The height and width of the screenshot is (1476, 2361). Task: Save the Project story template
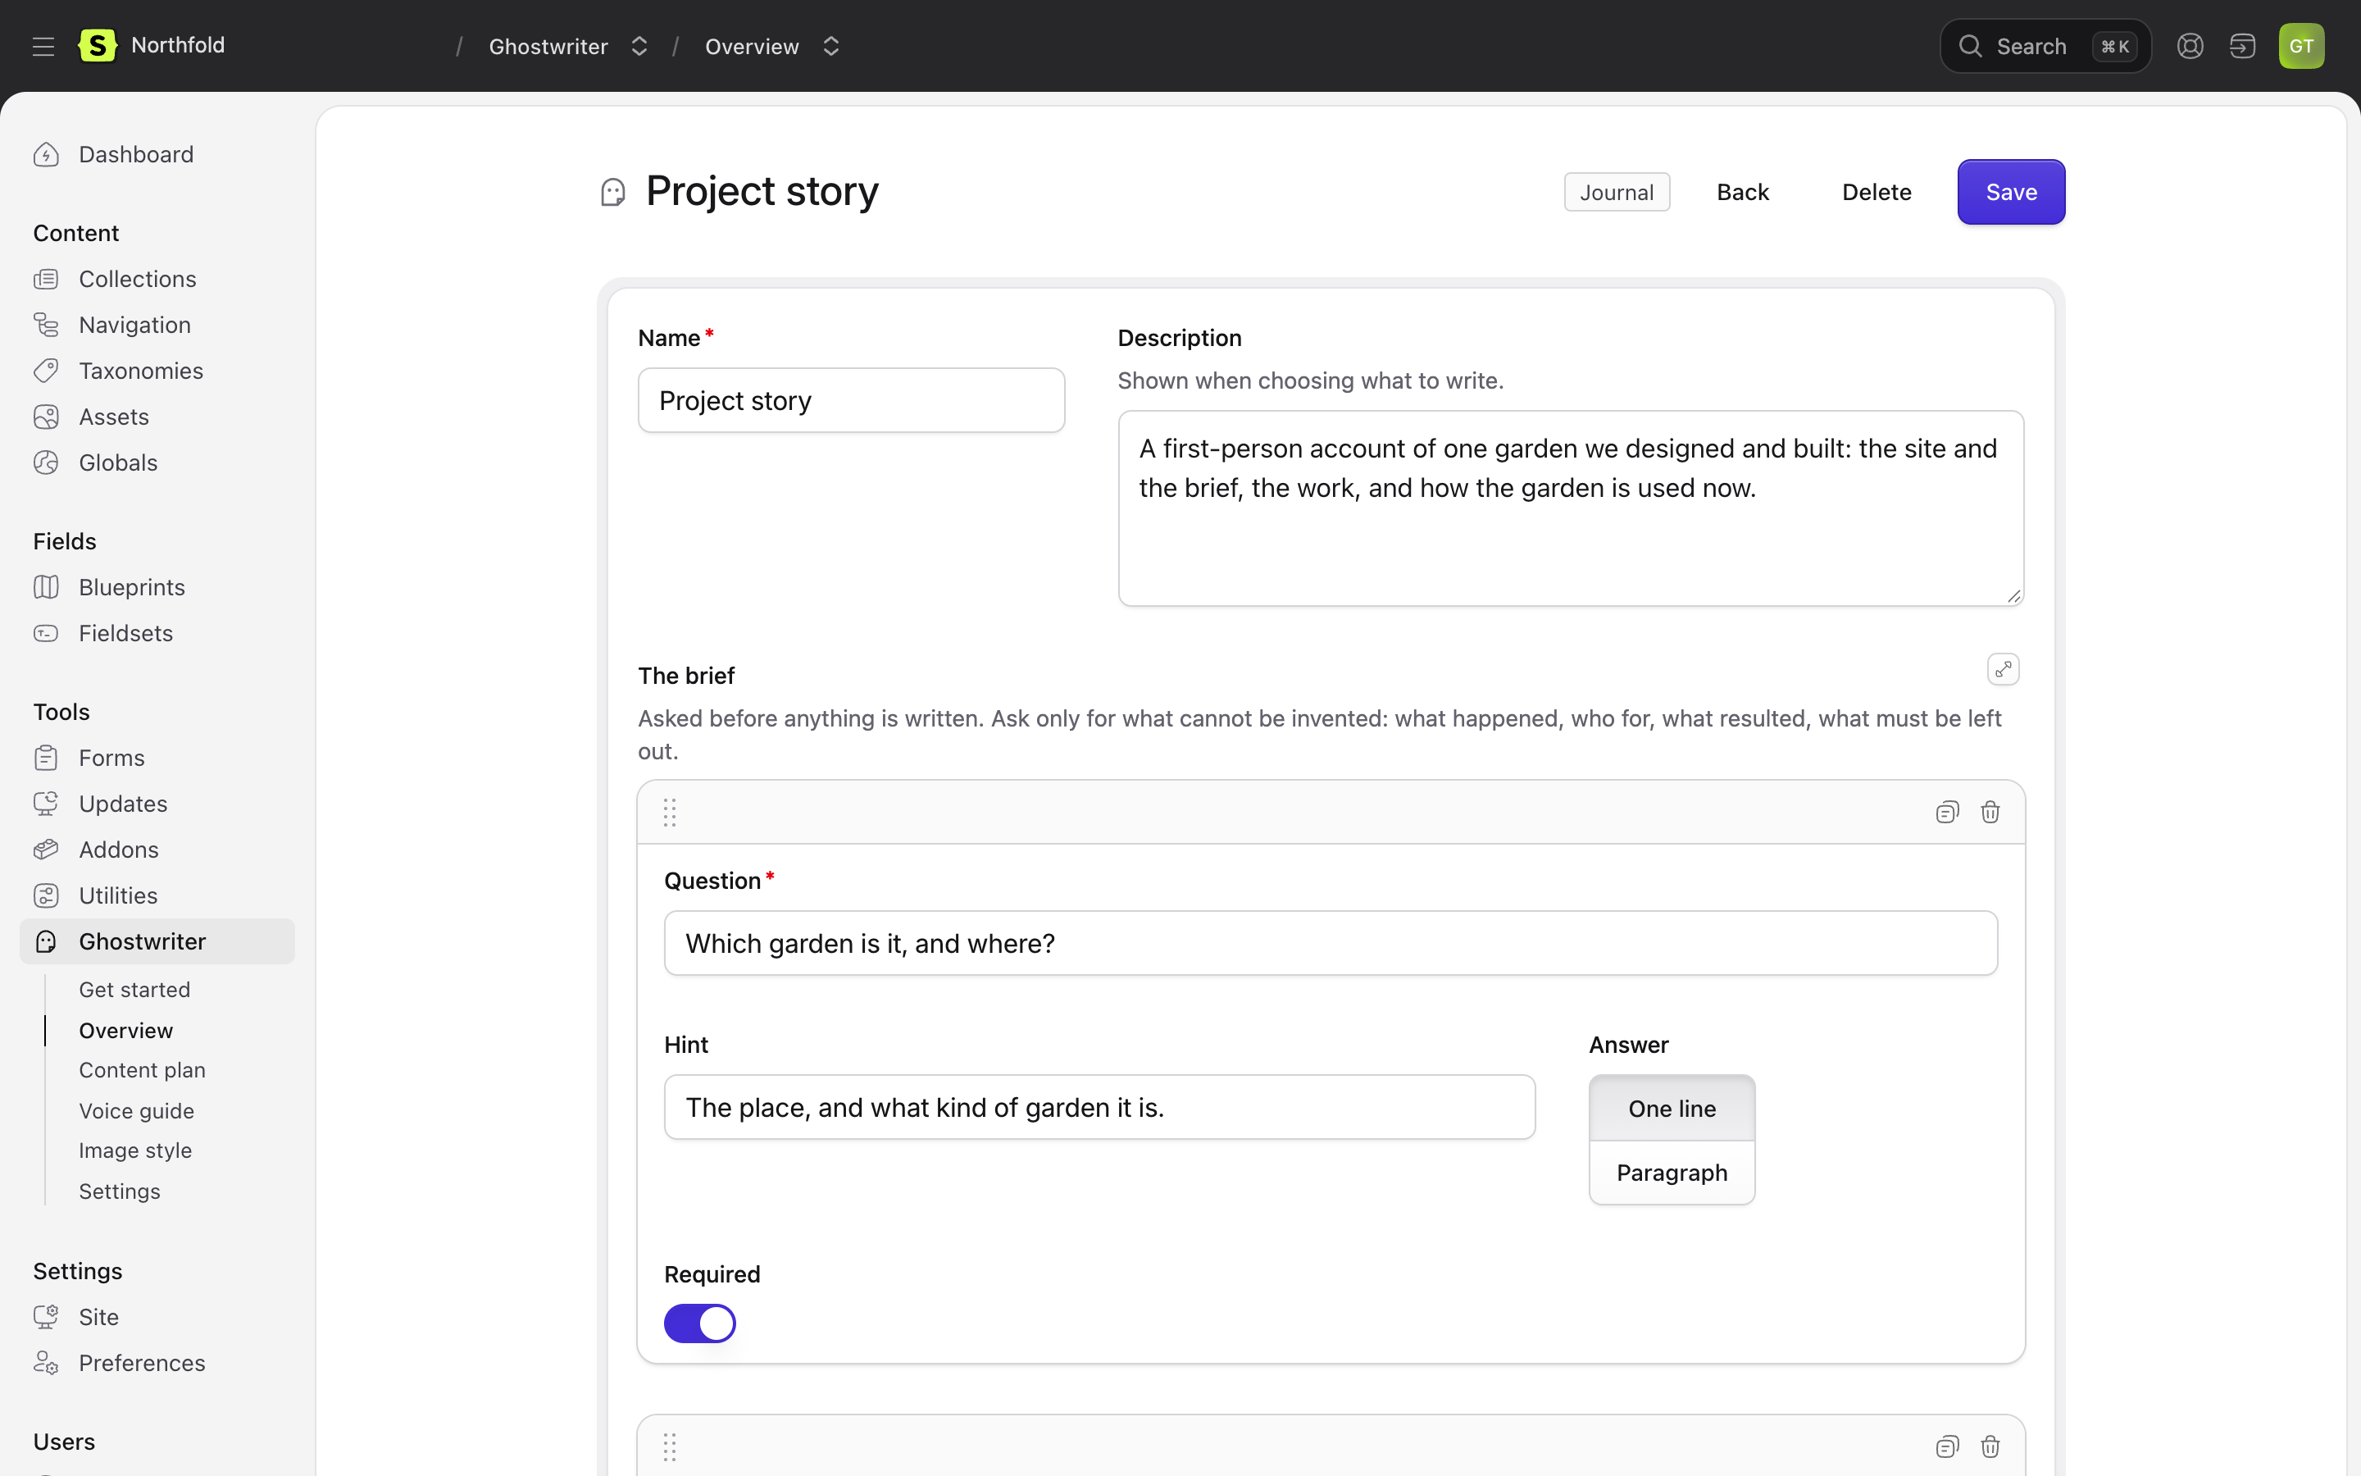(x=2011, y=193)
